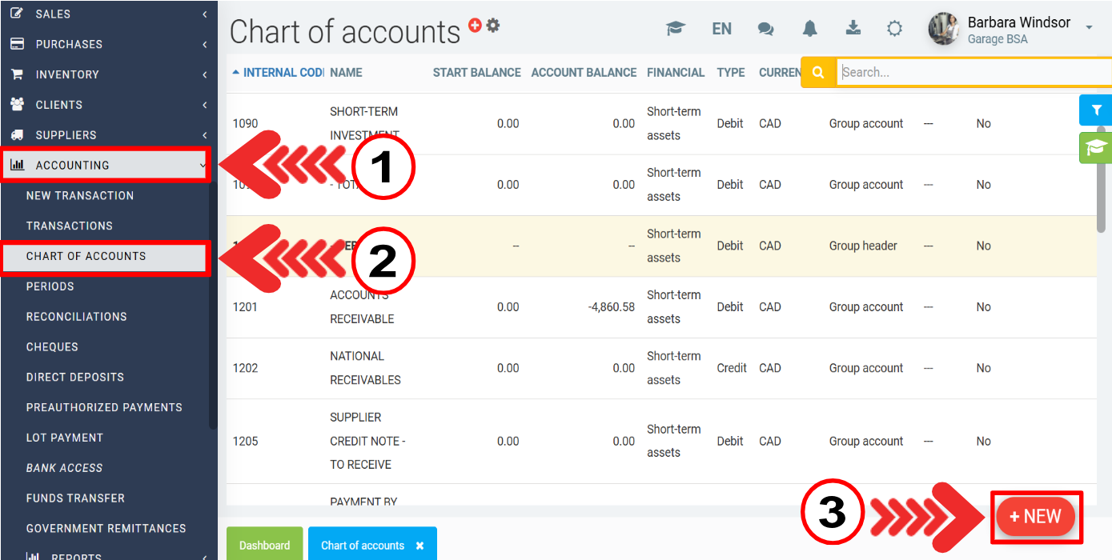The height and width of the screenshot is (560, 1112).
Task: Open the gear settings next to title
Action: point(493,26)
